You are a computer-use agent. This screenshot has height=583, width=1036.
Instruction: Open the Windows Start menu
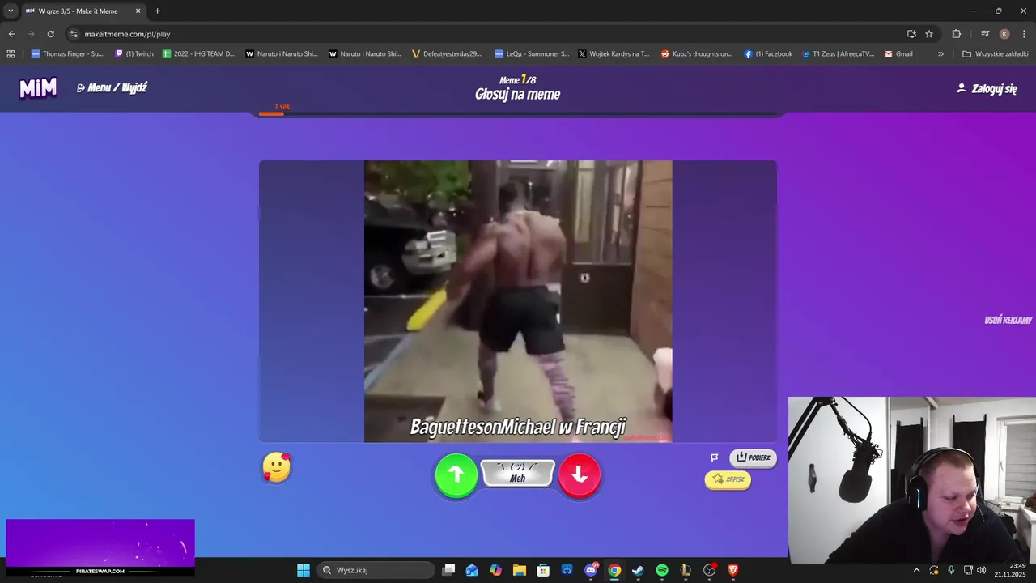(304, 570)
